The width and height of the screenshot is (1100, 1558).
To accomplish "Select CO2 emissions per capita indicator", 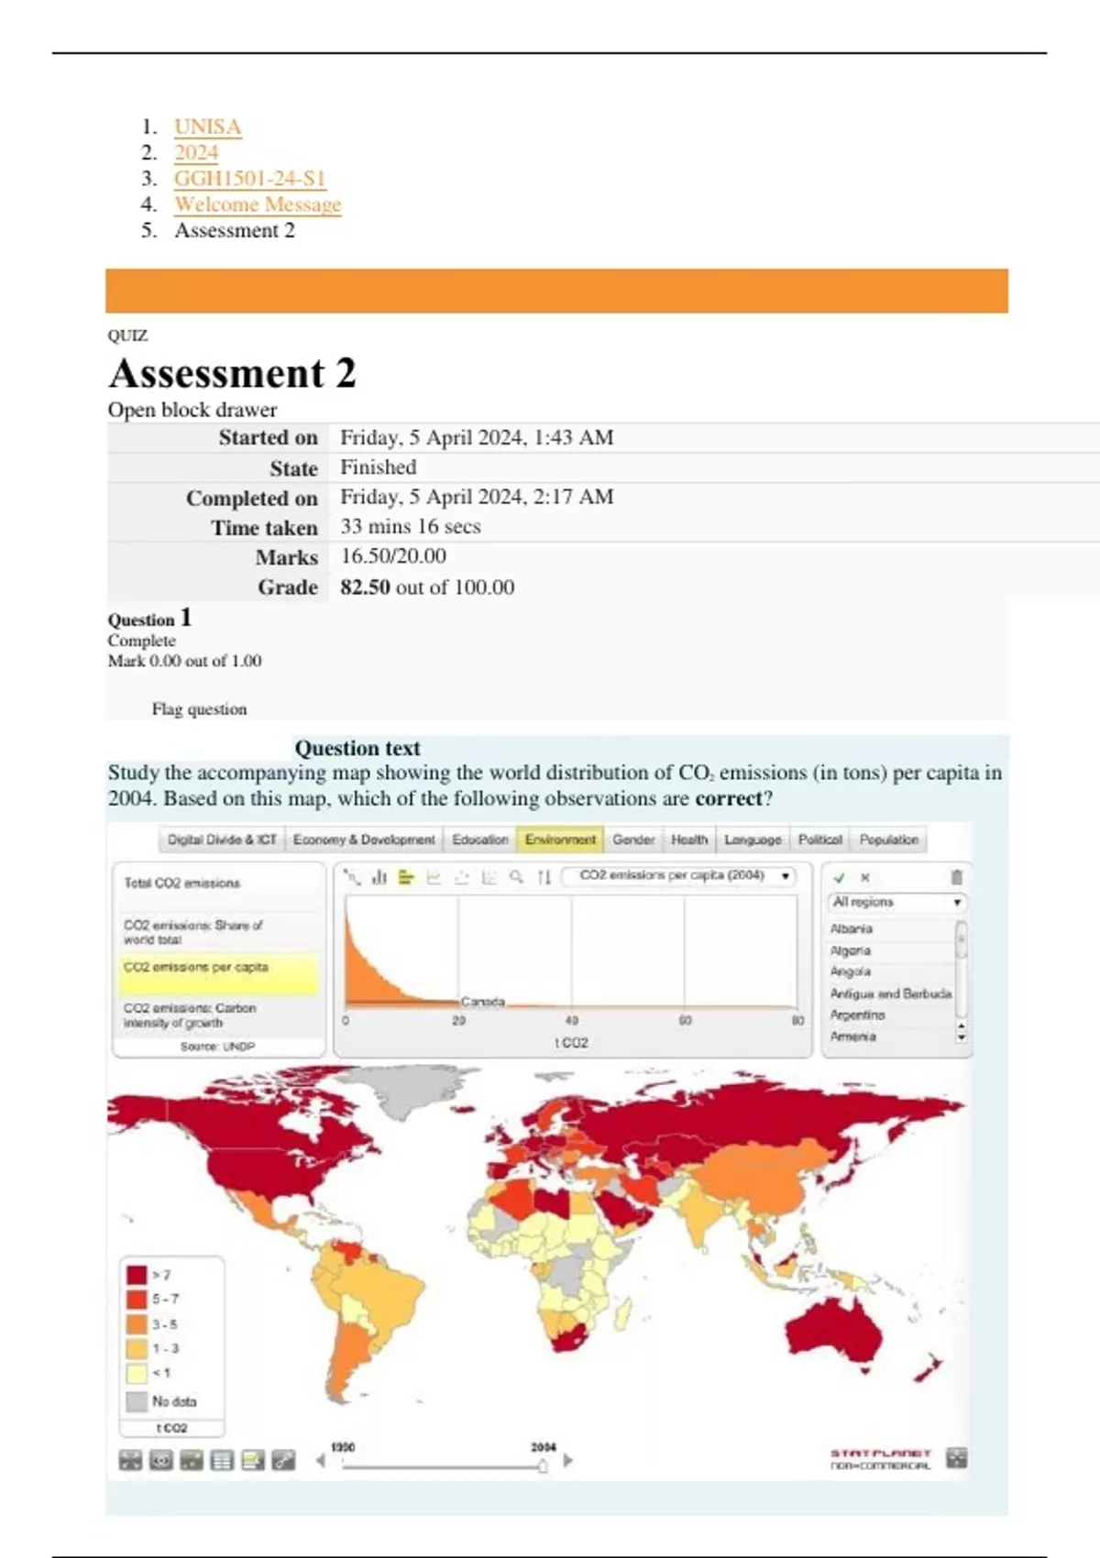I will point(196,967).
